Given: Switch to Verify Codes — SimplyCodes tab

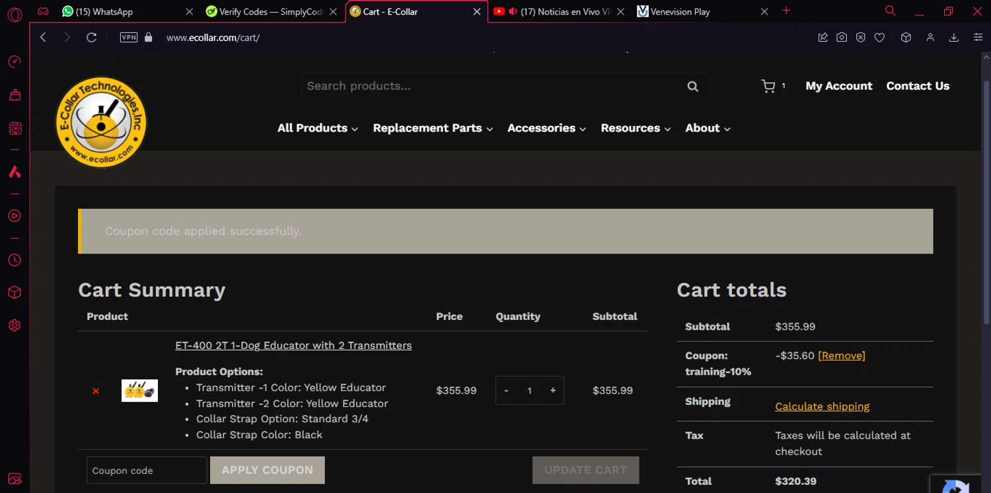Looking at the screenshot, I should click(264, 11).
